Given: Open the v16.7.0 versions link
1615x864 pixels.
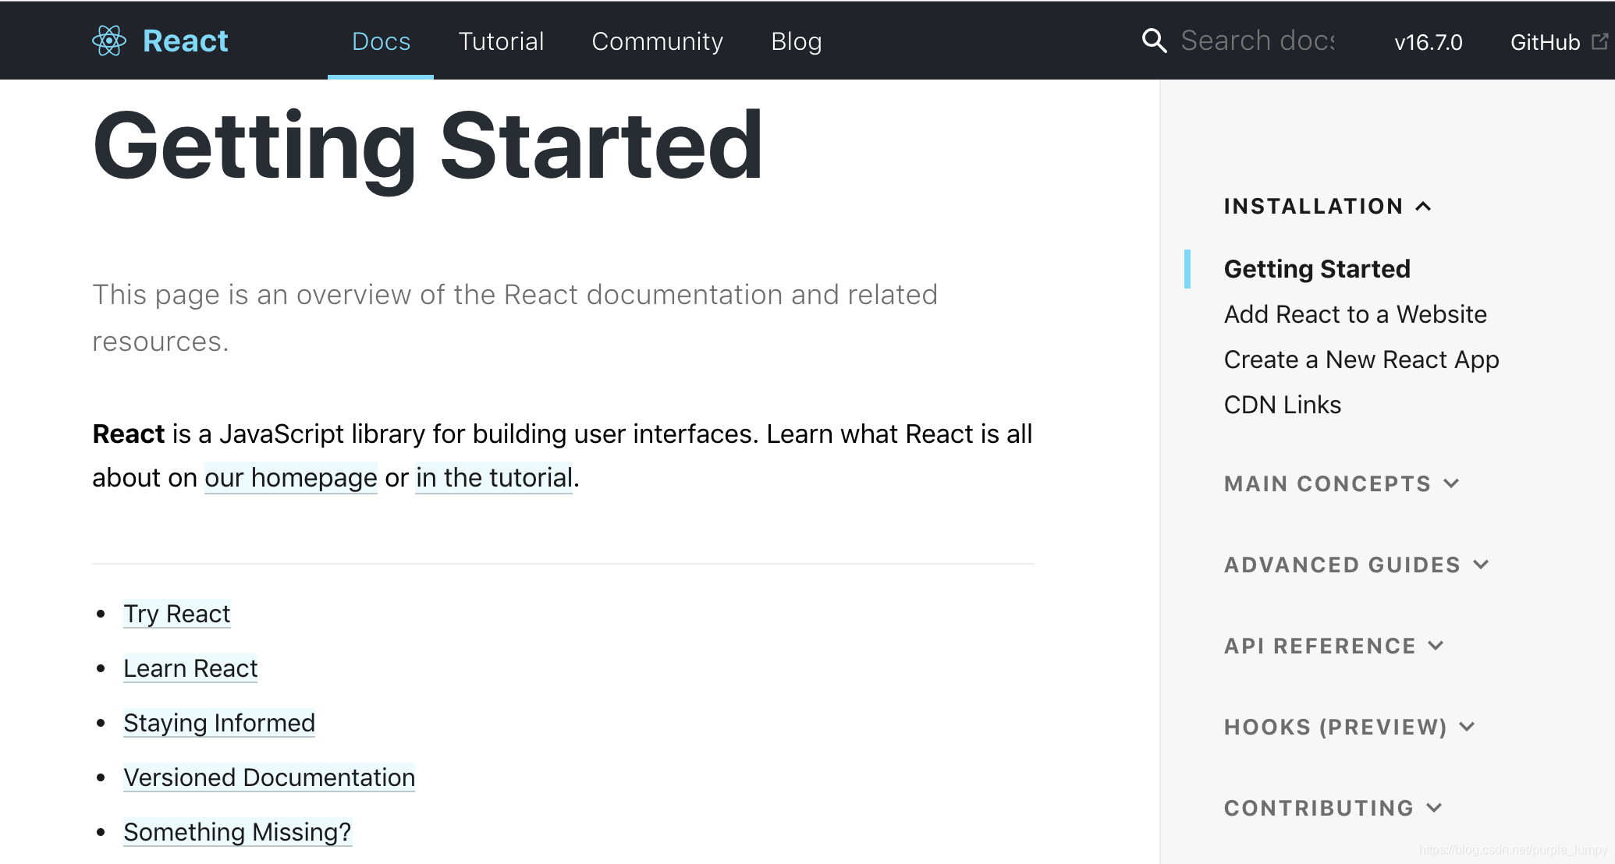Looking at the screenshot, I should point(1429,42).
